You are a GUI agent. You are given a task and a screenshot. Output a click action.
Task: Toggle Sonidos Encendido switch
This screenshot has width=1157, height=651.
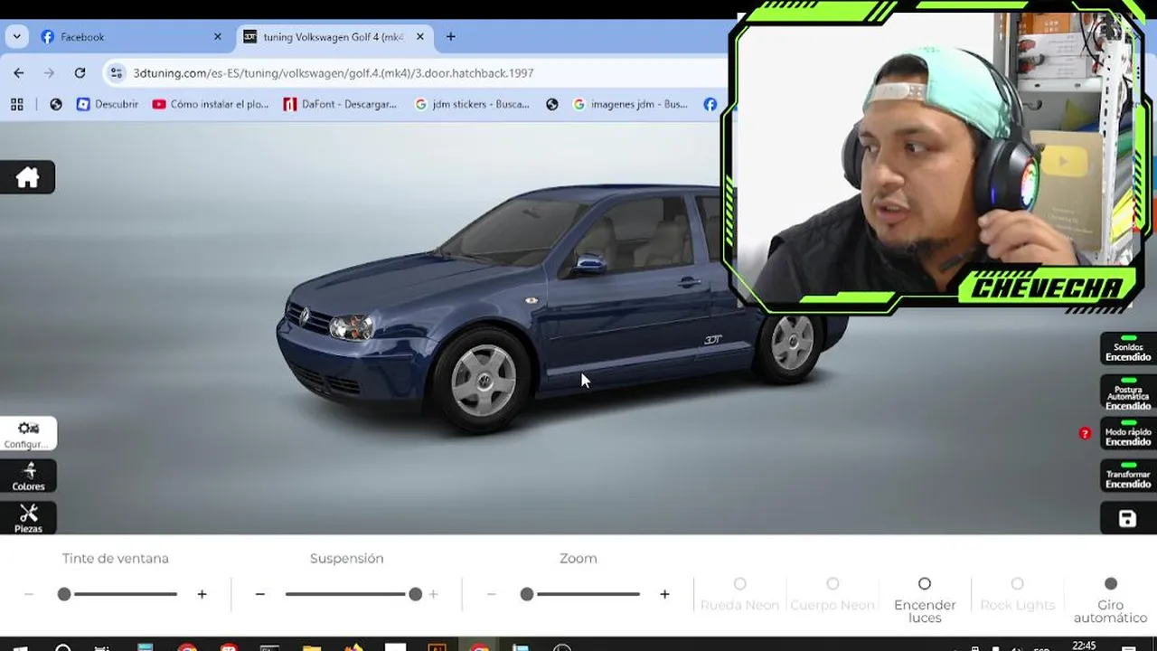pos(1128,348)
